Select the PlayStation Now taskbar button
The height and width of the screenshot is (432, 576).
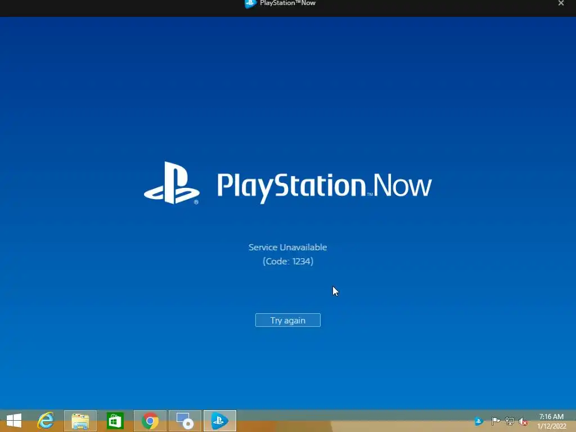point(220,421)
